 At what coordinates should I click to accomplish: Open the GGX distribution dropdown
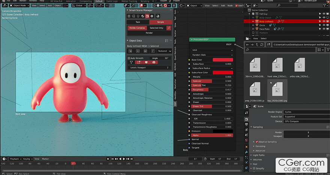tap(212, 50)
